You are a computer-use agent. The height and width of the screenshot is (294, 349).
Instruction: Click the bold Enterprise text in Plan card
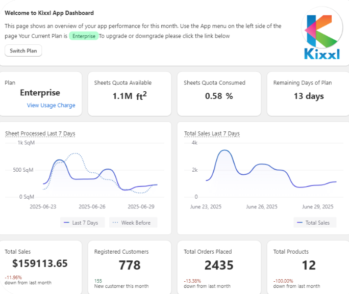point(40,93)
